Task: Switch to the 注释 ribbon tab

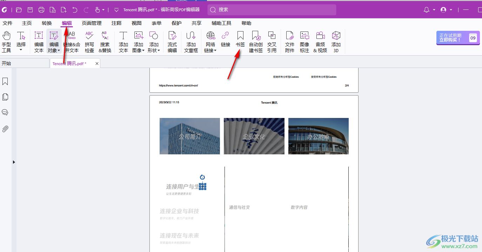Action: pyautogui.click(x=116, y=23)
